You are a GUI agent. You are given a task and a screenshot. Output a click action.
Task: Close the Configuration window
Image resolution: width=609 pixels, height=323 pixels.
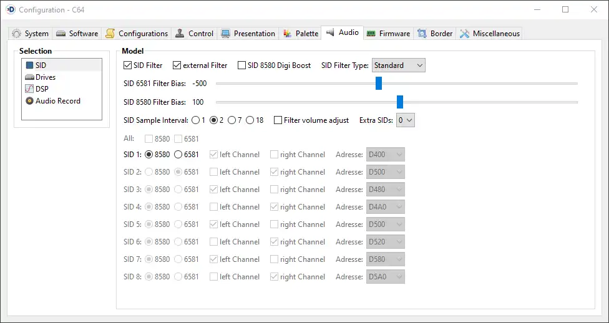click(x=594, y=10)
